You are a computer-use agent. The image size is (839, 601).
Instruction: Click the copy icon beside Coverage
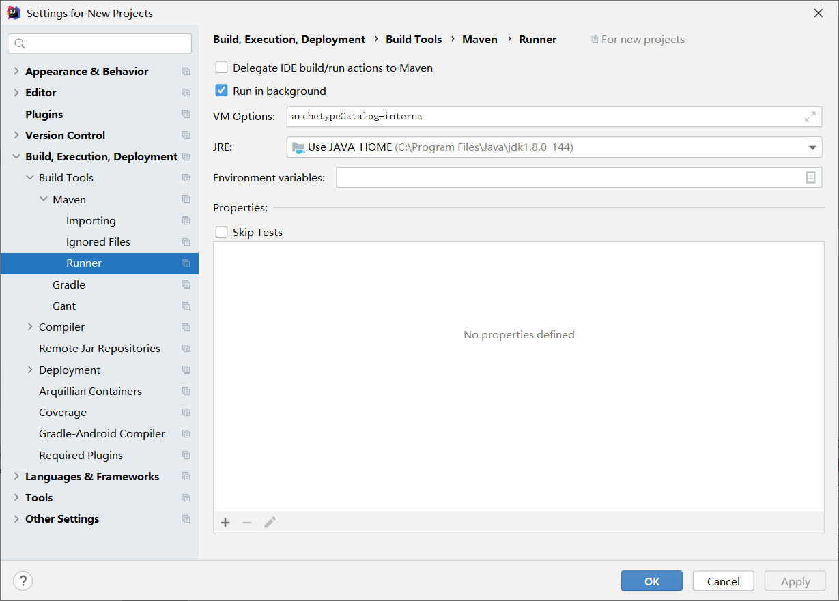click(x=186, y=412)
